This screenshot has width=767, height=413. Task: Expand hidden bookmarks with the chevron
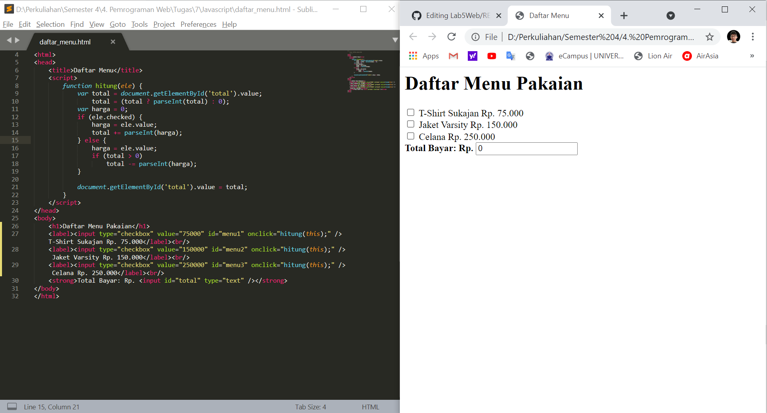(752, 56)
